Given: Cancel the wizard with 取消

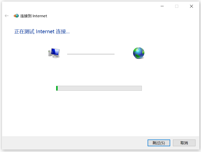Looking at the screenshot, I should 184,143.
